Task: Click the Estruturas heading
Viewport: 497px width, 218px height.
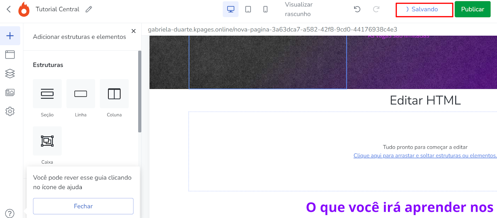Action: coord(48,65)
